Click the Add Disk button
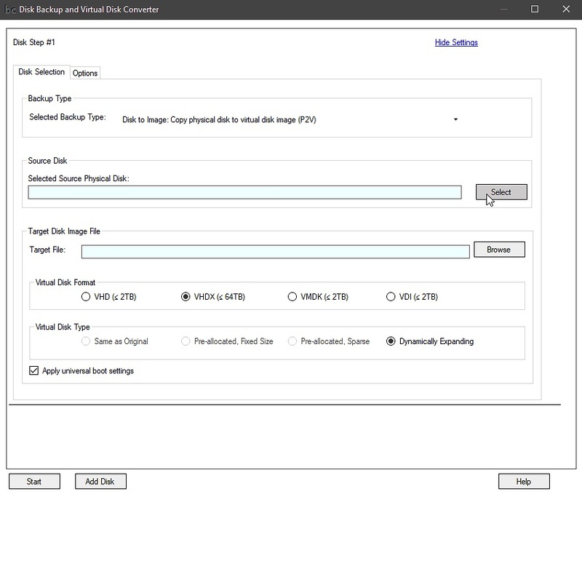Screen dimensions: 582x561 click(100, 481)
